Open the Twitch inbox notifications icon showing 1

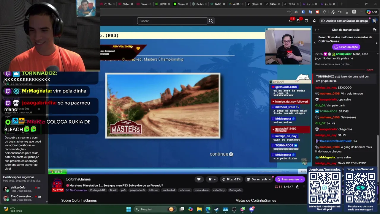[298, 21]
